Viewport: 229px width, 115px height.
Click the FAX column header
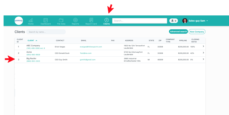pos(113,41)
